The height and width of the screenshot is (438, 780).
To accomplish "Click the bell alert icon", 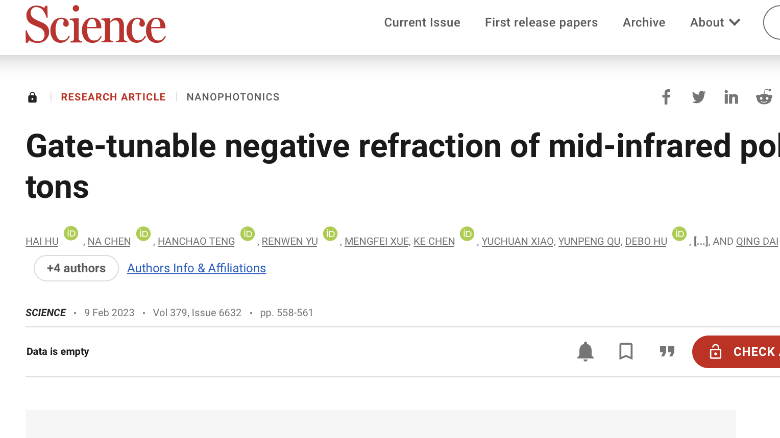I will coord(586,351).
